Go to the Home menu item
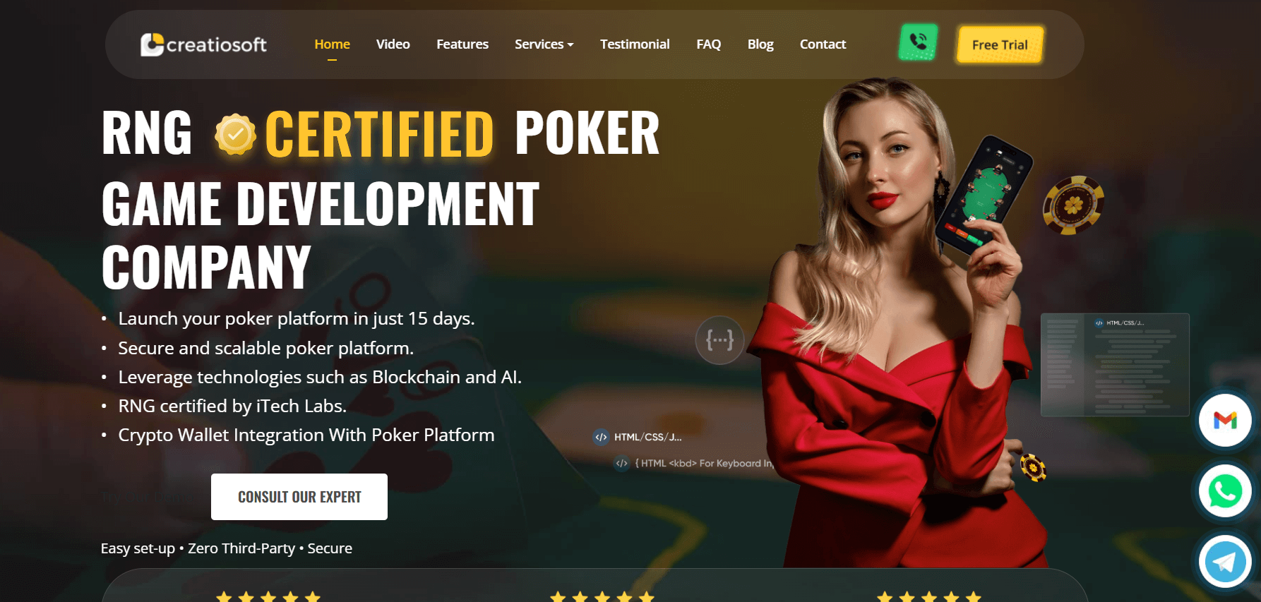This screenshot has height=602, width=1261. coord(332,44)
